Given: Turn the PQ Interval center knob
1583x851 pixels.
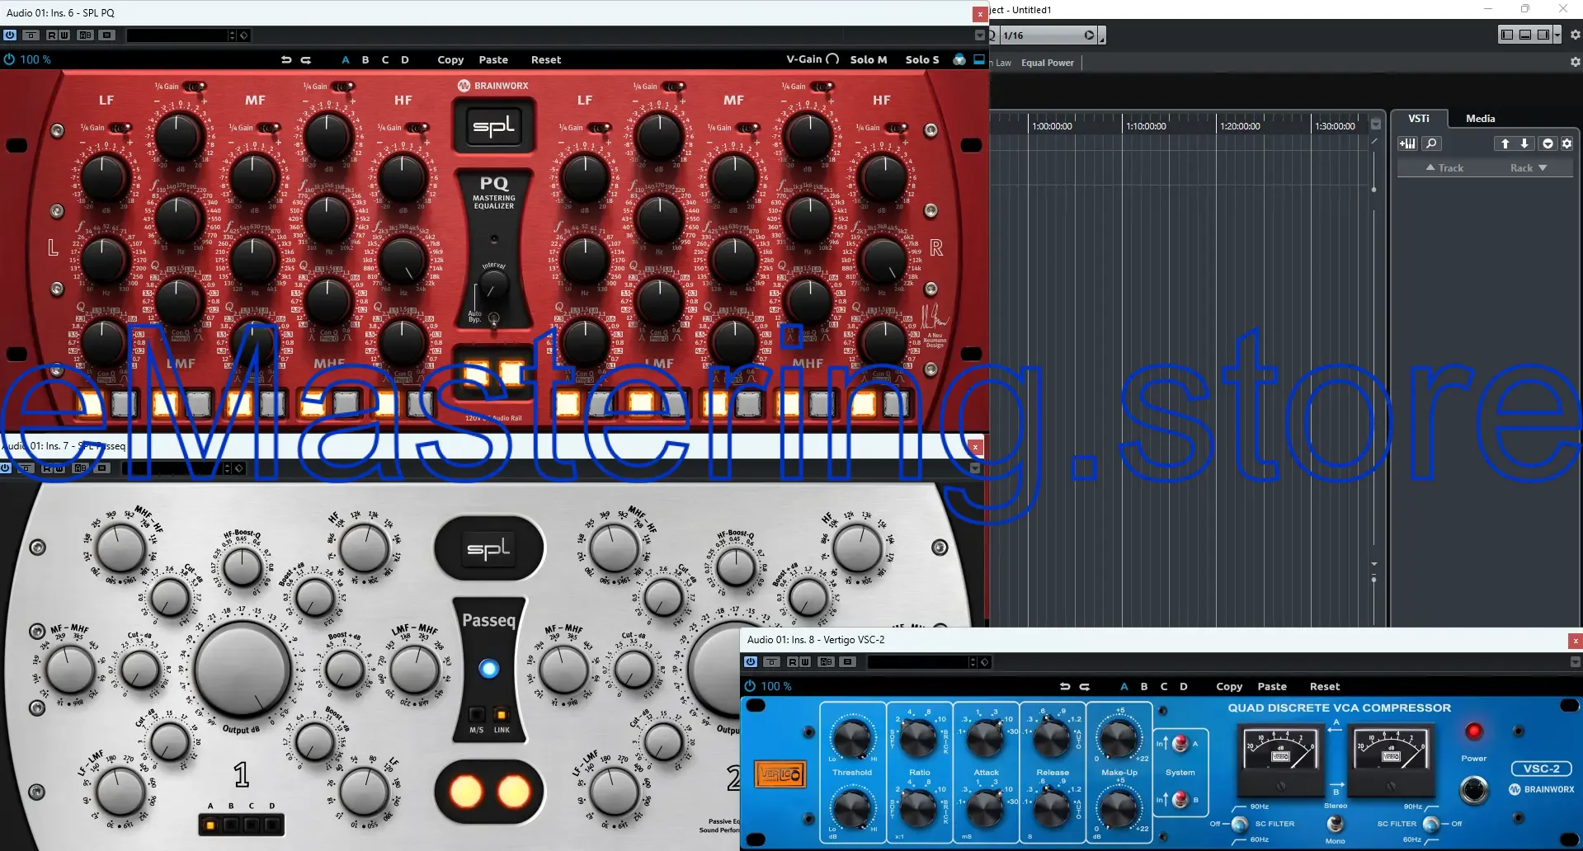Looking at the screenshot, I should pyautogui.click(x=492, y=287).
